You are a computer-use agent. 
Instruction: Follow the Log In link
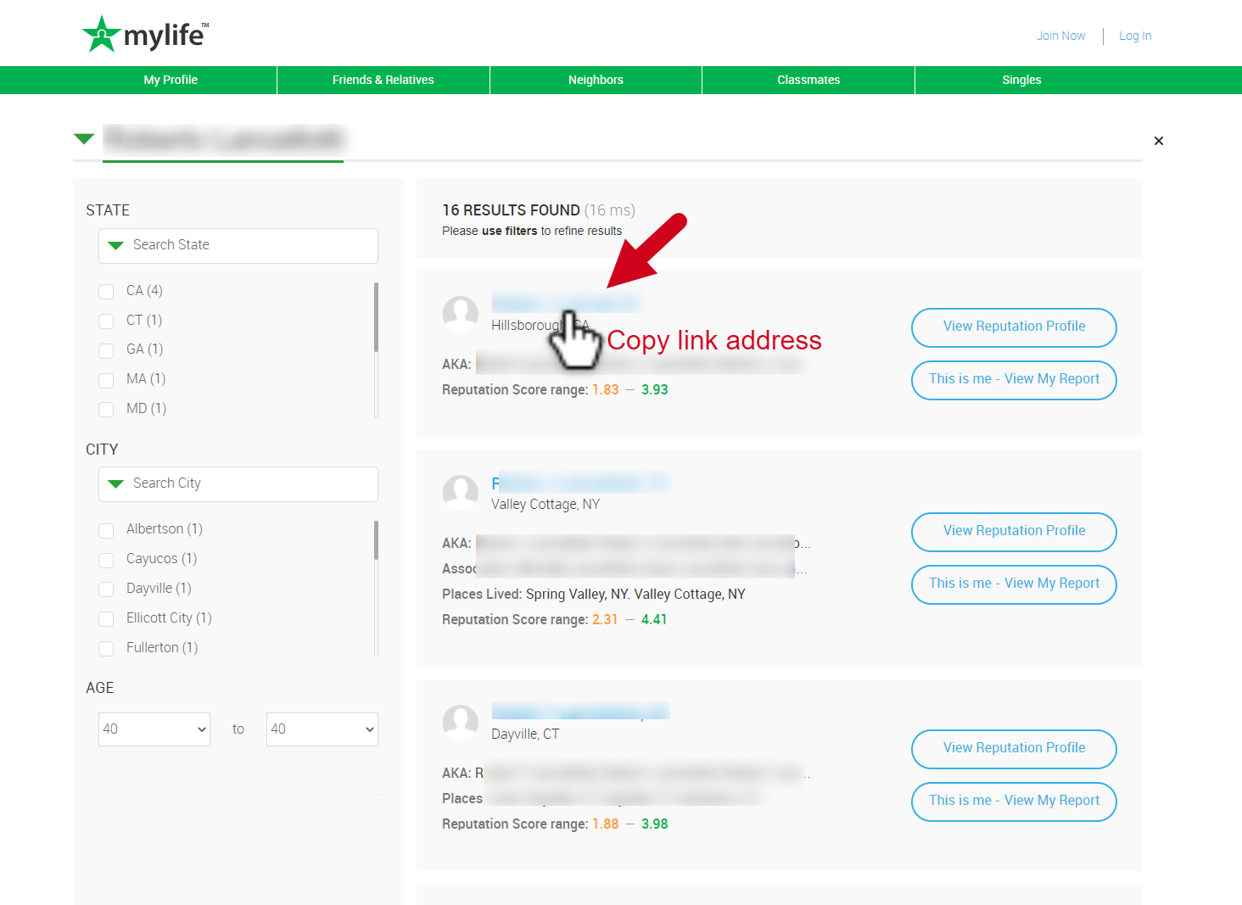(x=1135, y=36)
